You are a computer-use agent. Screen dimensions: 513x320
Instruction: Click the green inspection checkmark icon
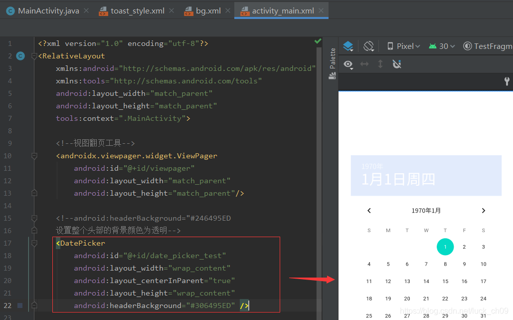coord(318,41)
